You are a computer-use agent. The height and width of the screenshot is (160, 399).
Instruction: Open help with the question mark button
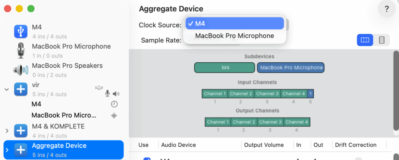point(387,9)
